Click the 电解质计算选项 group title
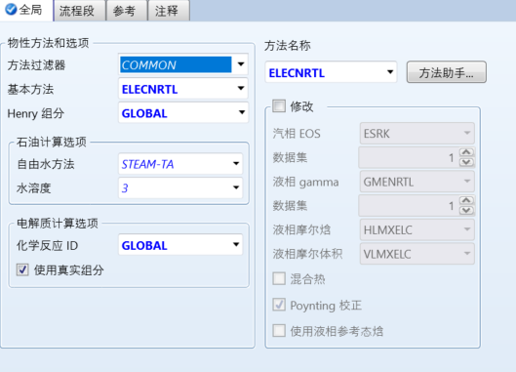Viewport: 516px width, 372px height. [58, 223]
